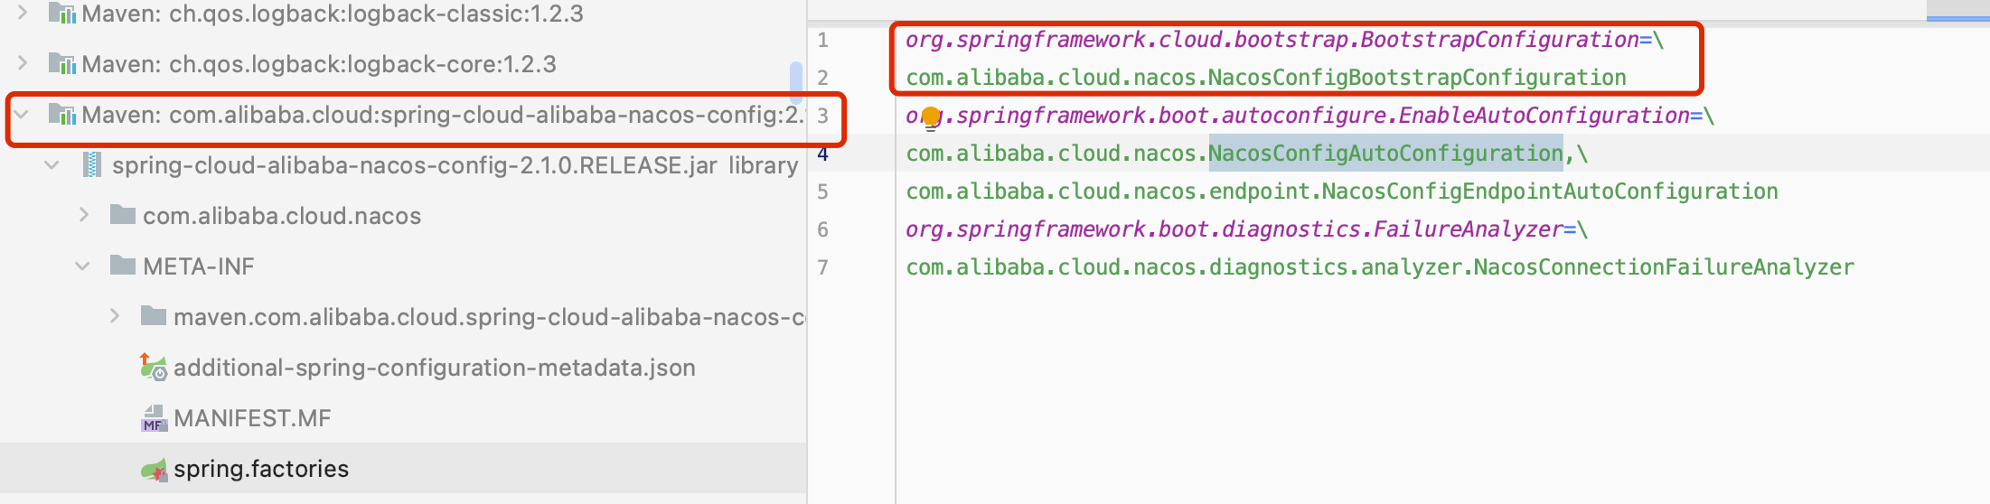Open the MANIFEST.MF file
Image resolution: width=1990 pixels, height=504 pixels.
(x=252, y=418)
